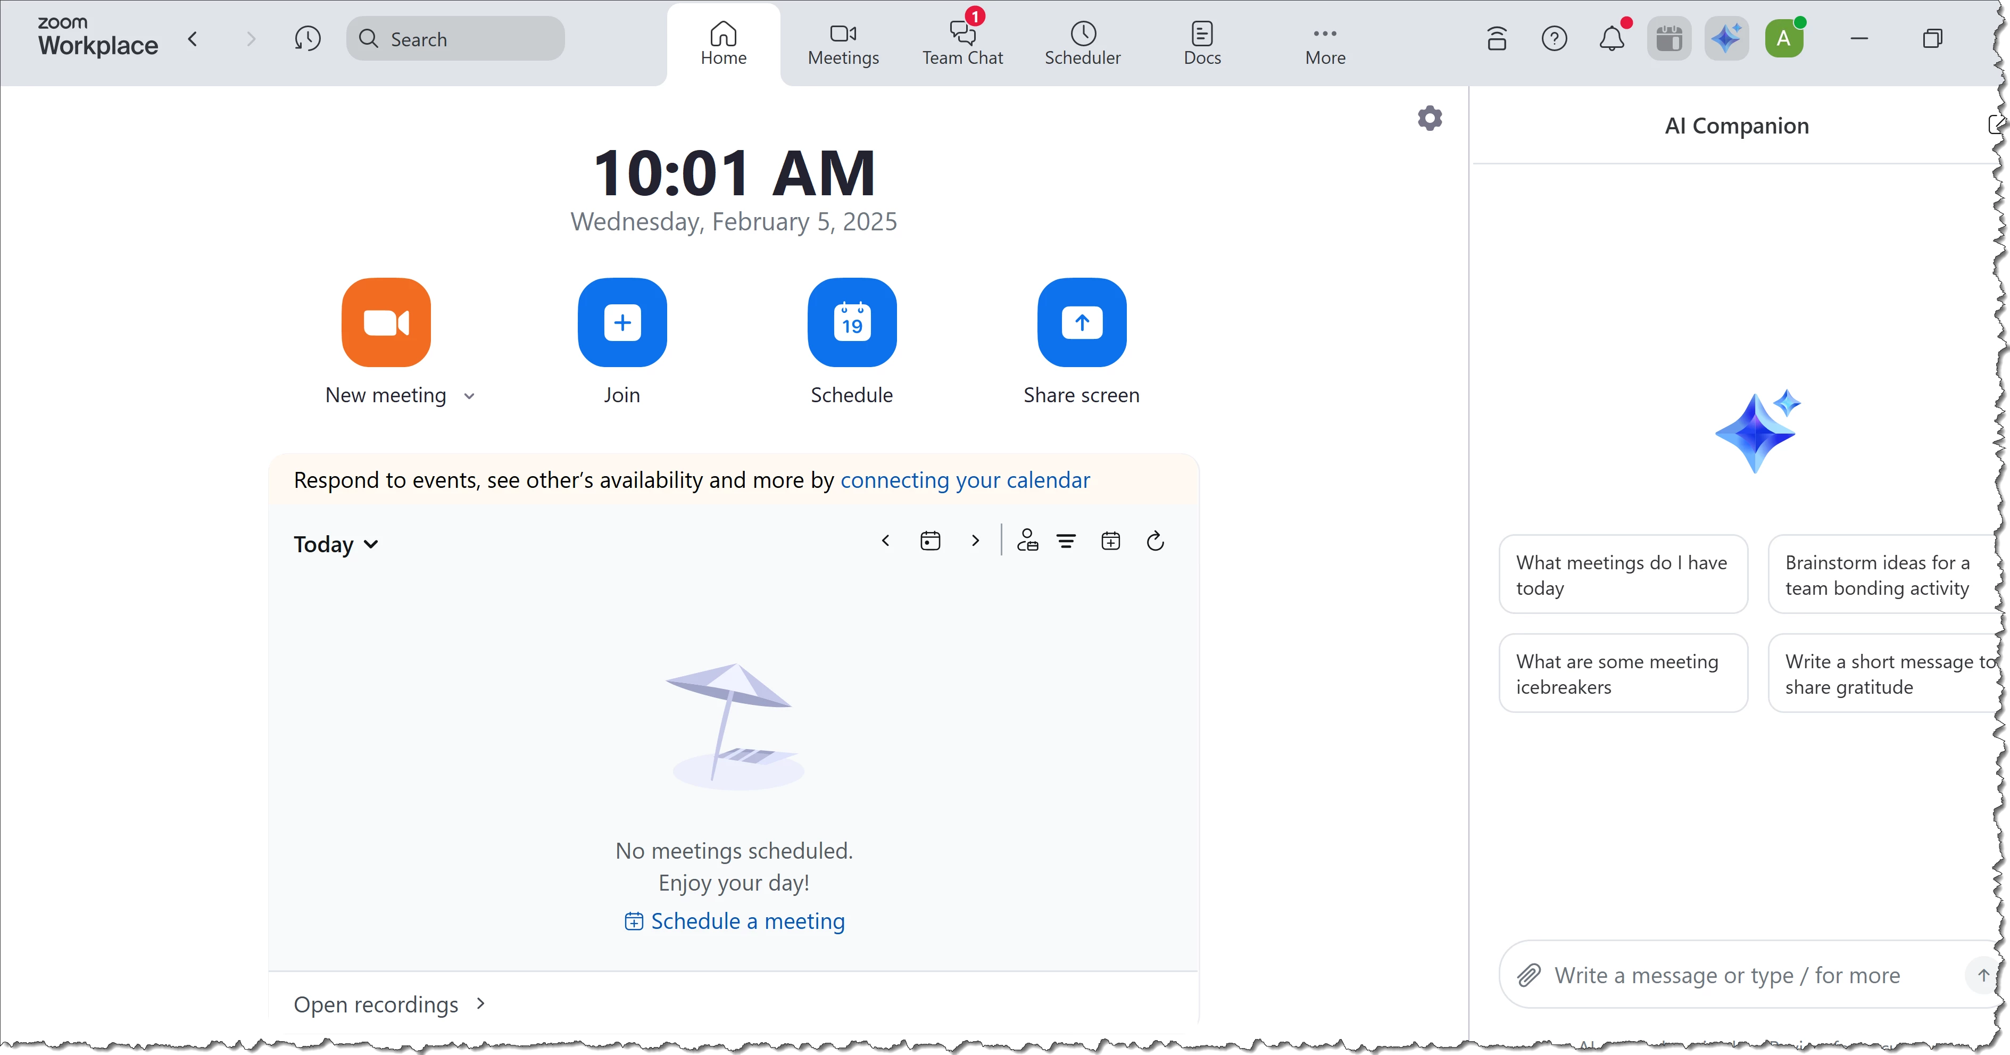Select 'What meetings do I have today' prompt

pos(1622,575)
